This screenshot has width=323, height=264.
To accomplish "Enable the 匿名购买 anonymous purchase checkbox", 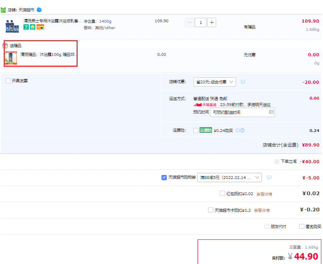I will tap(302, 226).
